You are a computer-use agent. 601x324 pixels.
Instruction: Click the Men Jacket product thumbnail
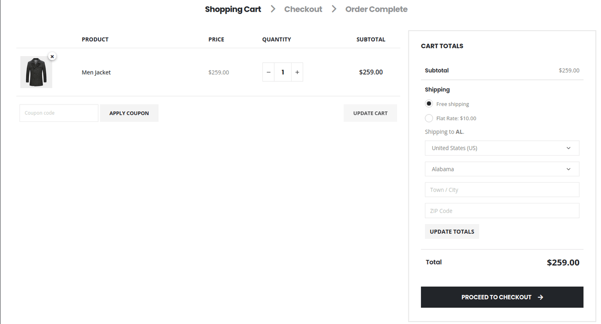36,72
